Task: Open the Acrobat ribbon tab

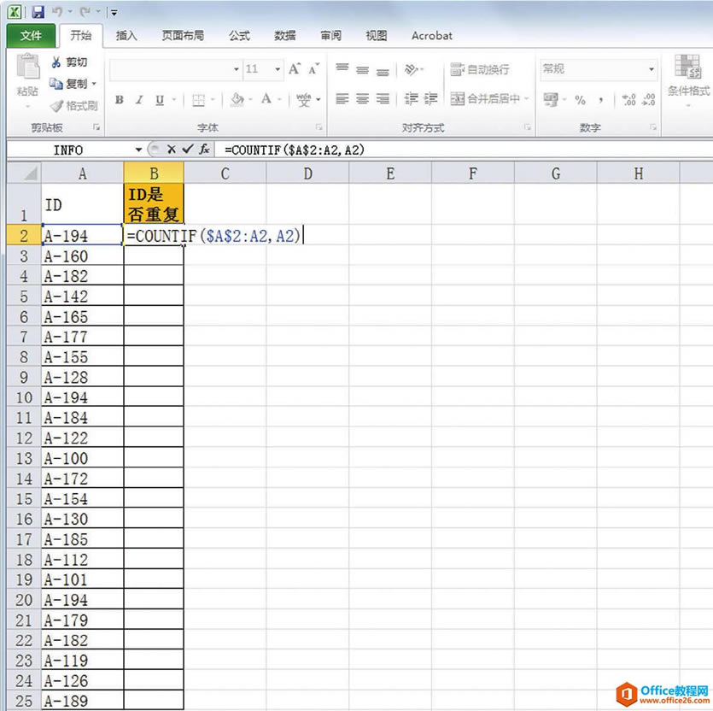Action: 431,36
